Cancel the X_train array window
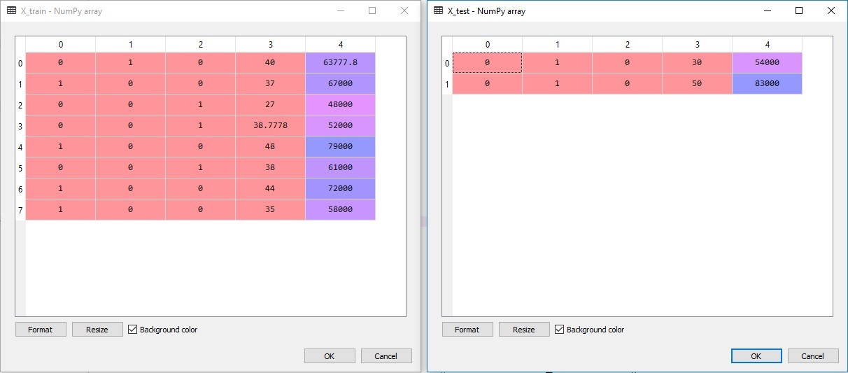The image size is (848, 373). click(x=386, y=356)
